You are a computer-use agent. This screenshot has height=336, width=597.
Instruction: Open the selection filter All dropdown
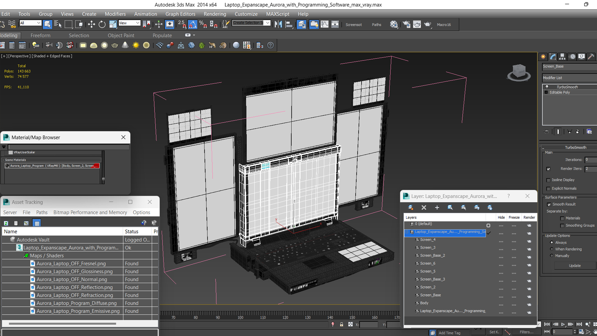click(30, 23)
